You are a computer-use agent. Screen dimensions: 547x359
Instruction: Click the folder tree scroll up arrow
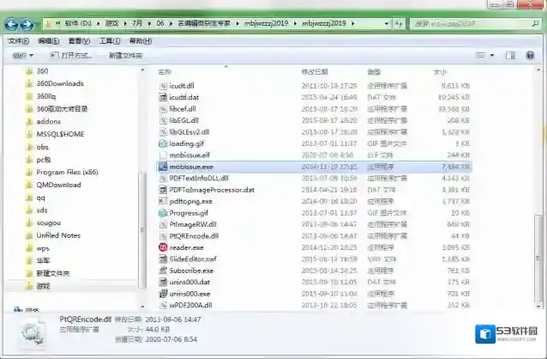pos(142,70)
